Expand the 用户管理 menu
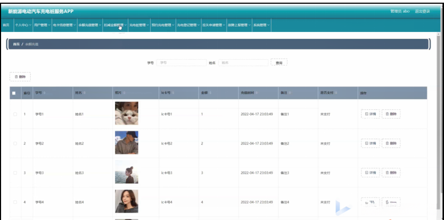 coord(42,25)
